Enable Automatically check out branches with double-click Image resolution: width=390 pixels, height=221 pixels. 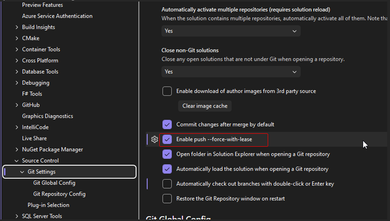(167, 184)
